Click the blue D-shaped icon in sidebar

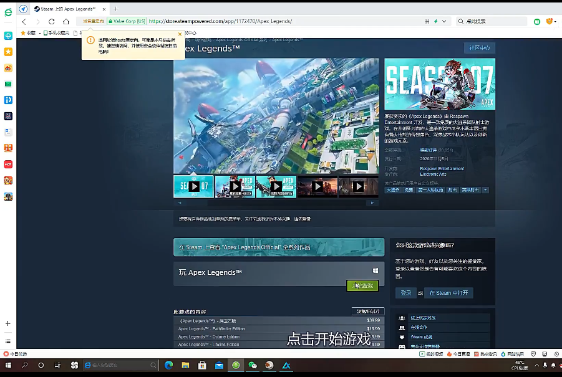tap(8, 100)
